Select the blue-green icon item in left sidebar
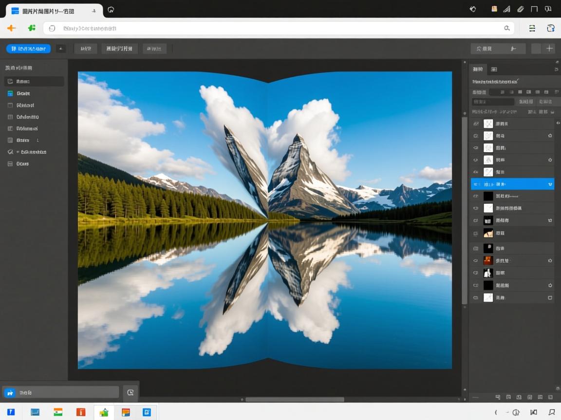The width and height of the screenshot is (561, 420). [10, 93]
